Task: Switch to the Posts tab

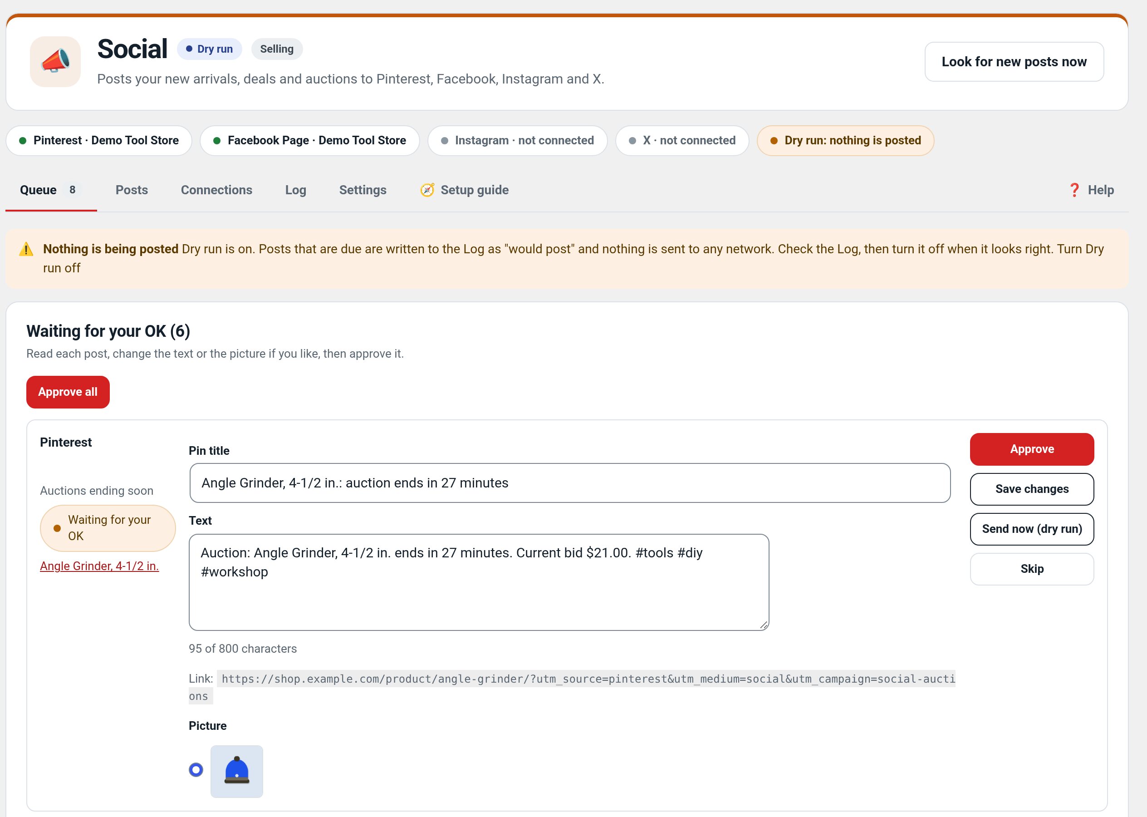Action: coord(132,190)
